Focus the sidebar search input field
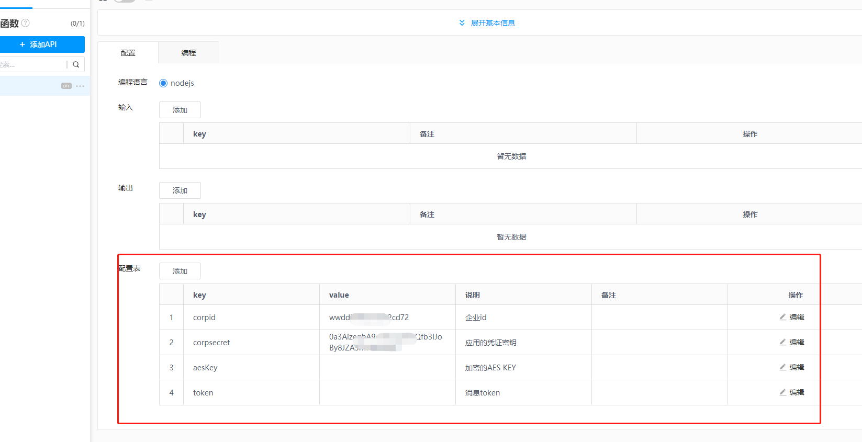The height and width of the screenshot is (442, 862). pos(32,64)
